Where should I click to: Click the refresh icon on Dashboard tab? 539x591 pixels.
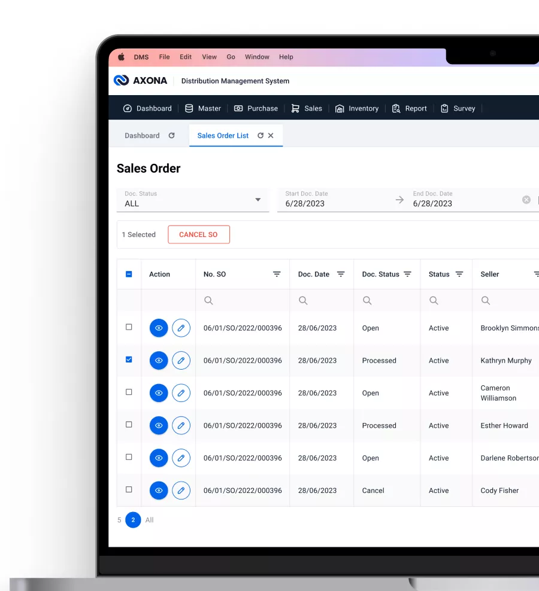171,136
